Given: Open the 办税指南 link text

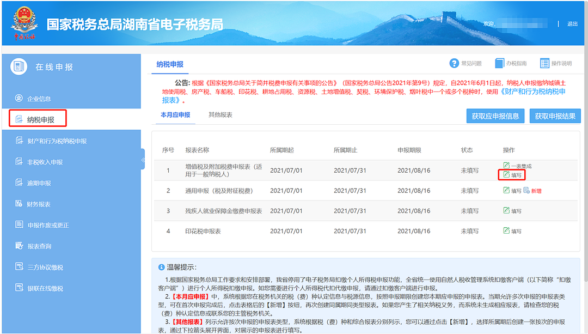Looking at the screenshot, I should click(x=516, y=63).
